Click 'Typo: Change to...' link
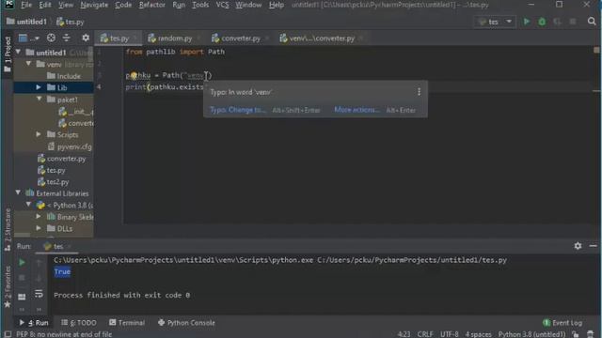602x338 pixels. pos(238,110)
